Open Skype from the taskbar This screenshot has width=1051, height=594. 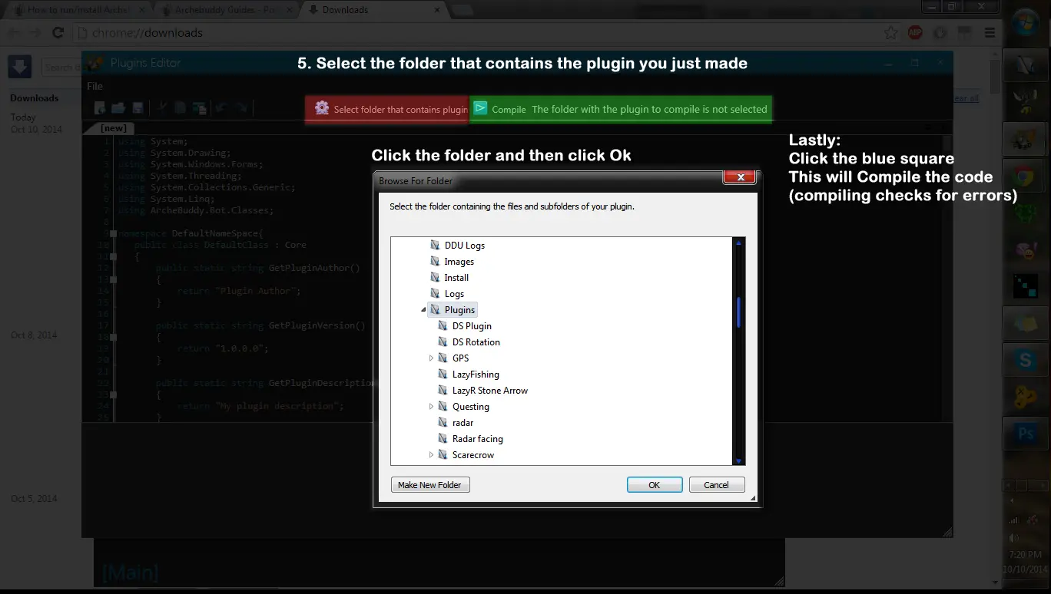point(1025,359)
